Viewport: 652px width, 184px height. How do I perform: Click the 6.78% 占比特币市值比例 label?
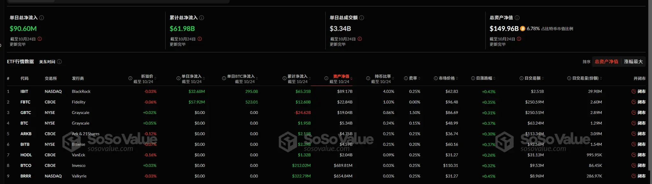(550, 29)
